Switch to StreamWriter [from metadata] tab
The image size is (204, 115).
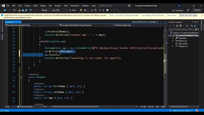[144, 22]
